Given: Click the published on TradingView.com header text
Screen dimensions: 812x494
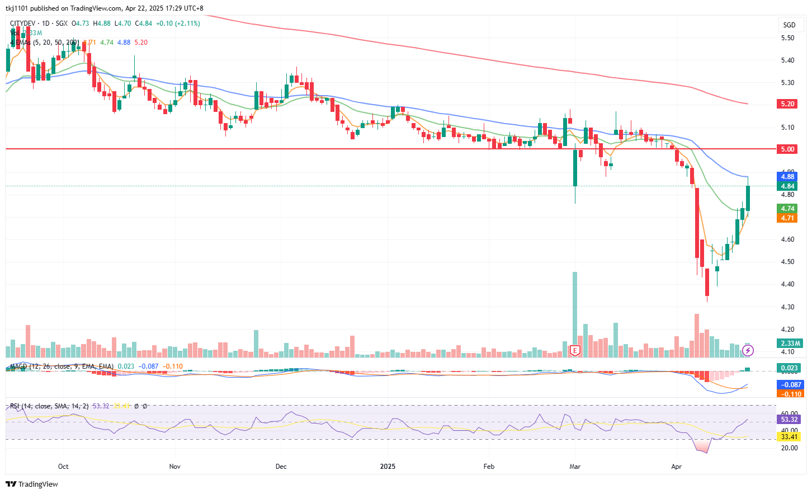Looking at the screenshot, I should pos(75,8).
